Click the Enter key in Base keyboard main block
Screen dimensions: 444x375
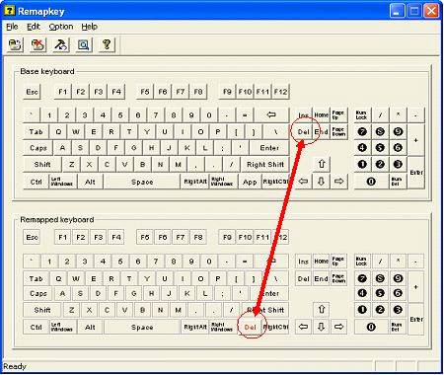coord(269,148)
